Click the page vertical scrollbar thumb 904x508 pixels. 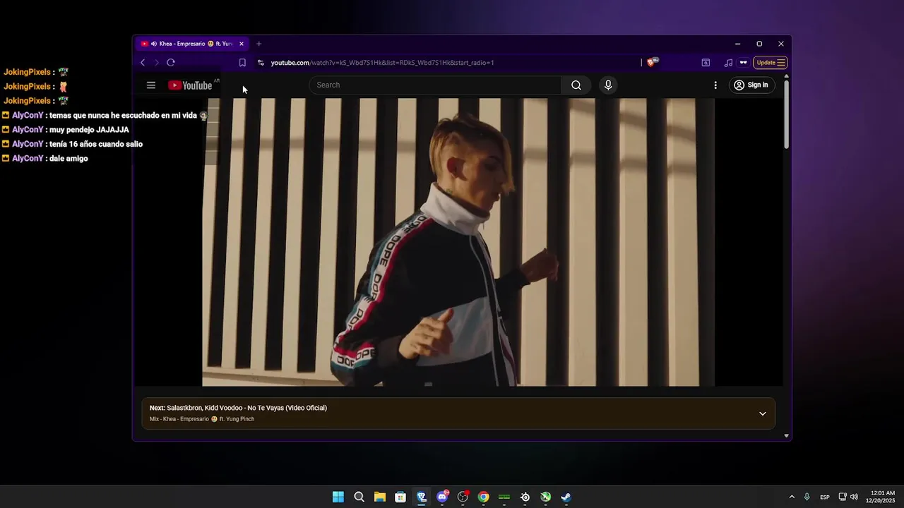(786, 115)
